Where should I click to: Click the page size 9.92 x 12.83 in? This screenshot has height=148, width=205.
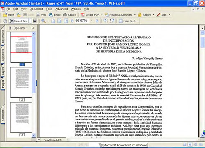click(x=53, y=140)
